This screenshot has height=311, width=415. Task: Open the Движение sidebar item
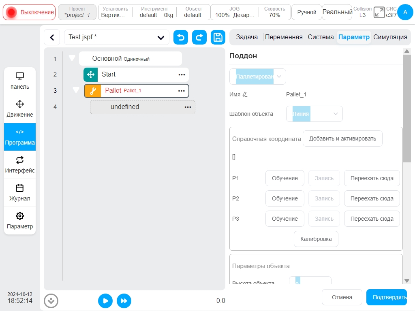click(x=20, y=109)
